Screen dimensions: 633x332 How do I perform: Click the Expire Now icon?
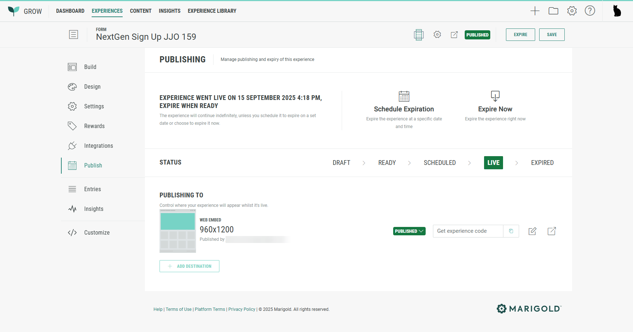tap(495, 96)
